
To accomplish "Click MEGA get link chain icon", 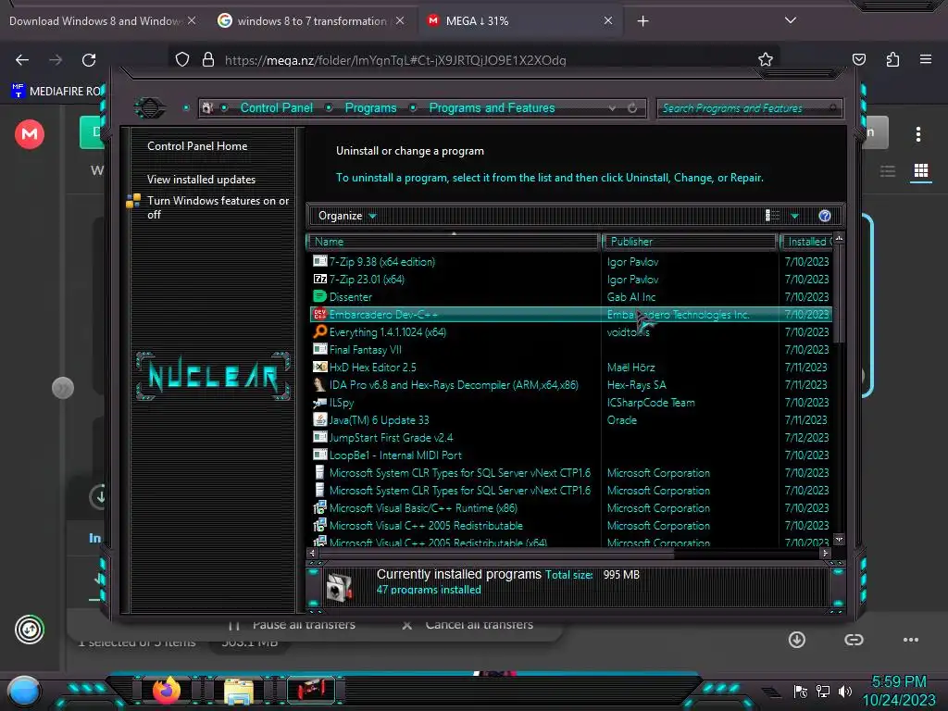I will 854,640.
